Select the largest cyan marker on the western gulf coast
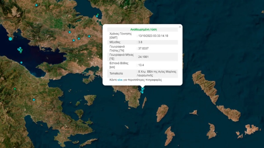264x148 pixels. [x=10, y=39]
